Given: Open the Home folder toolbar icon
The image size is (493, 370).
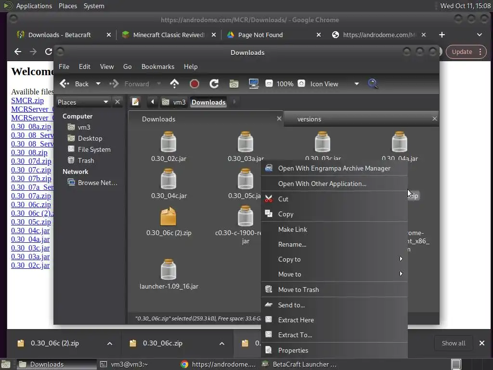Looking at the screenshot, I should (x=234, y=84).
